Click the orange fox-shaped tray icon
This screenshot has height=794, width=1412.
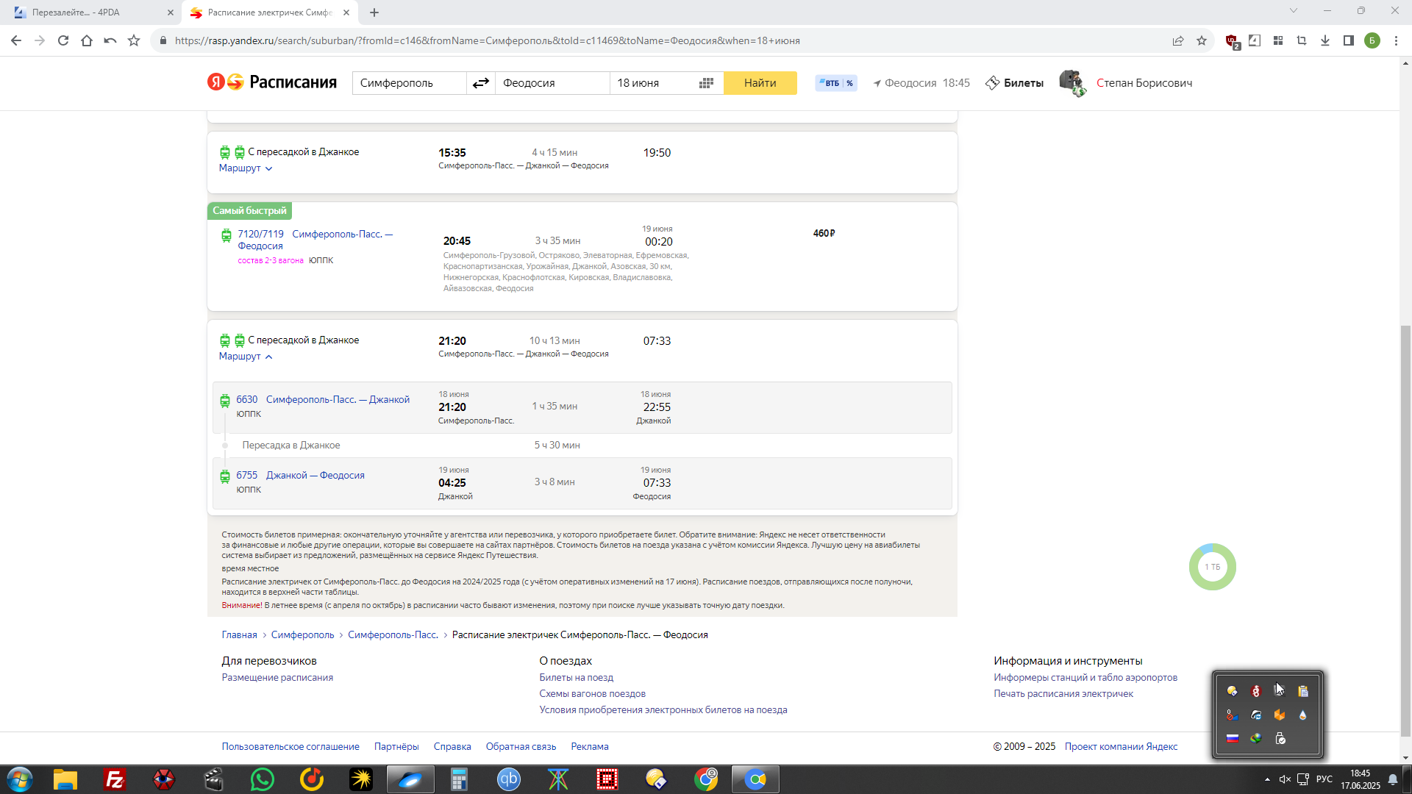[x=1280, y=715]
